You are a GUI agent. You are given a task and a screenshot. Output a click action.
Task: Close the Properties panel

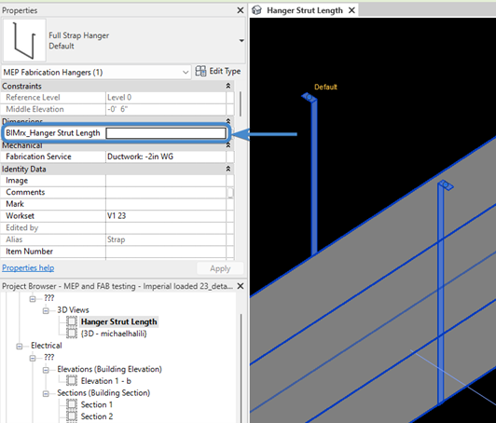point(241,10)
